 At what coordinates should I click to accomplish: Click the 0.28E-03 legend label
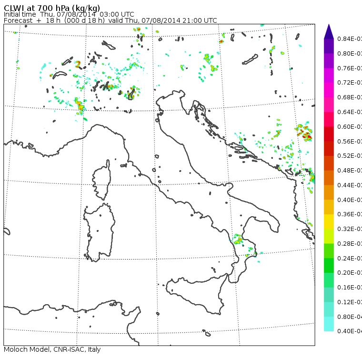tap(350, 243)
